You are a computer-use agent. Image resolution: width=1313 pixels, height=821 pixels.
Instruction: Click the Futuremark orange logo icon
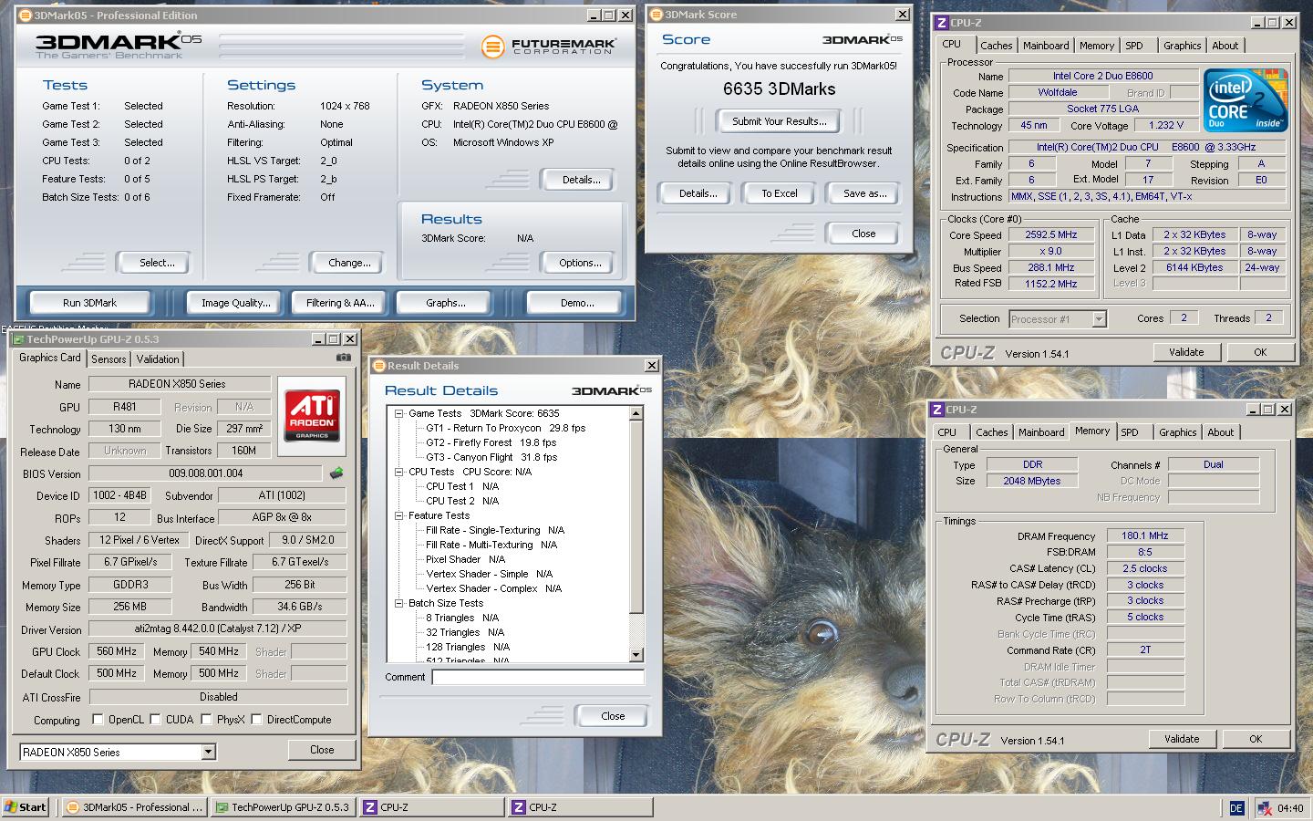coord(492,46)
